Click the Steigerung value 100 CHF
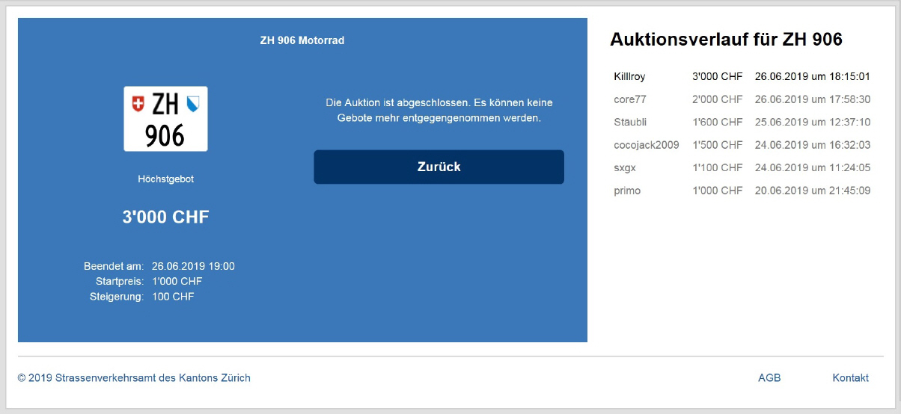Image resolution: width=901 pixels, height=414 pixels. click(173, 297)
